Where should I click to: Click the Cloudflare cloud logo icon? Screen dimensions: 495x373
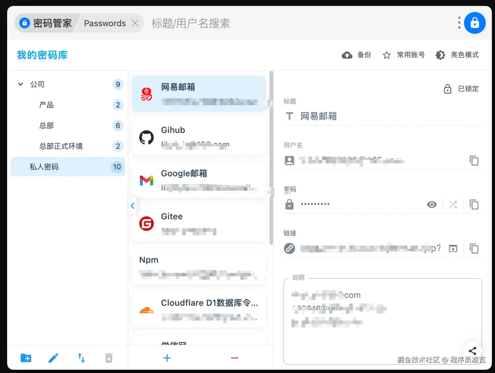coord(146,310)
